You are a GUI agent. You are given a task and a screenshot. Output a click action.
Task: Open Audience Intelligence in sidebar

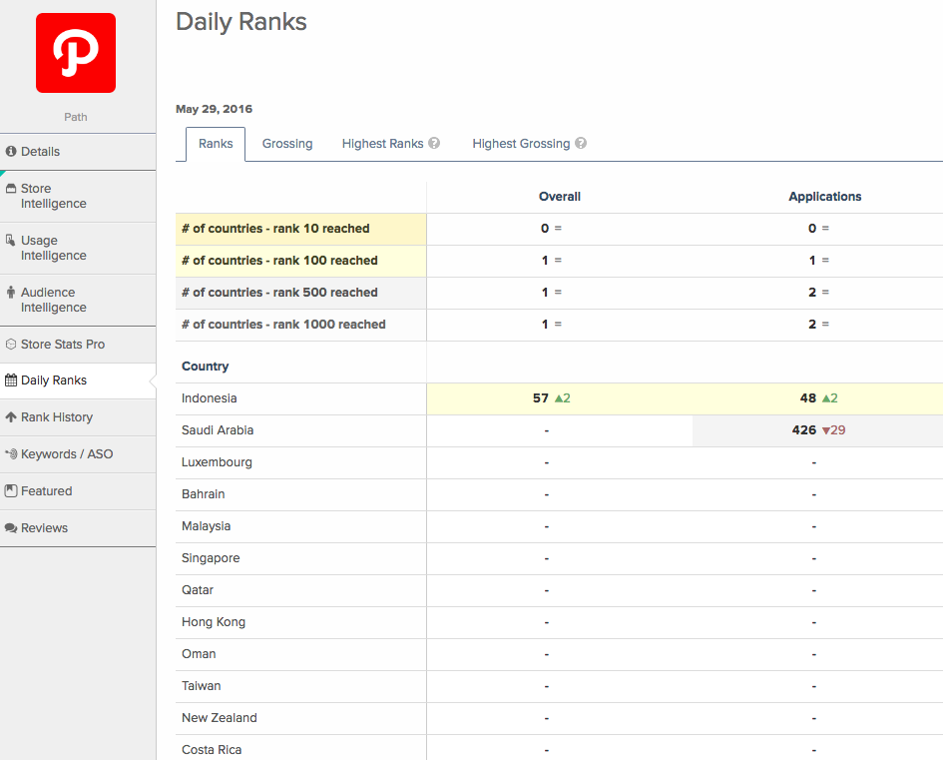[78, 300]
